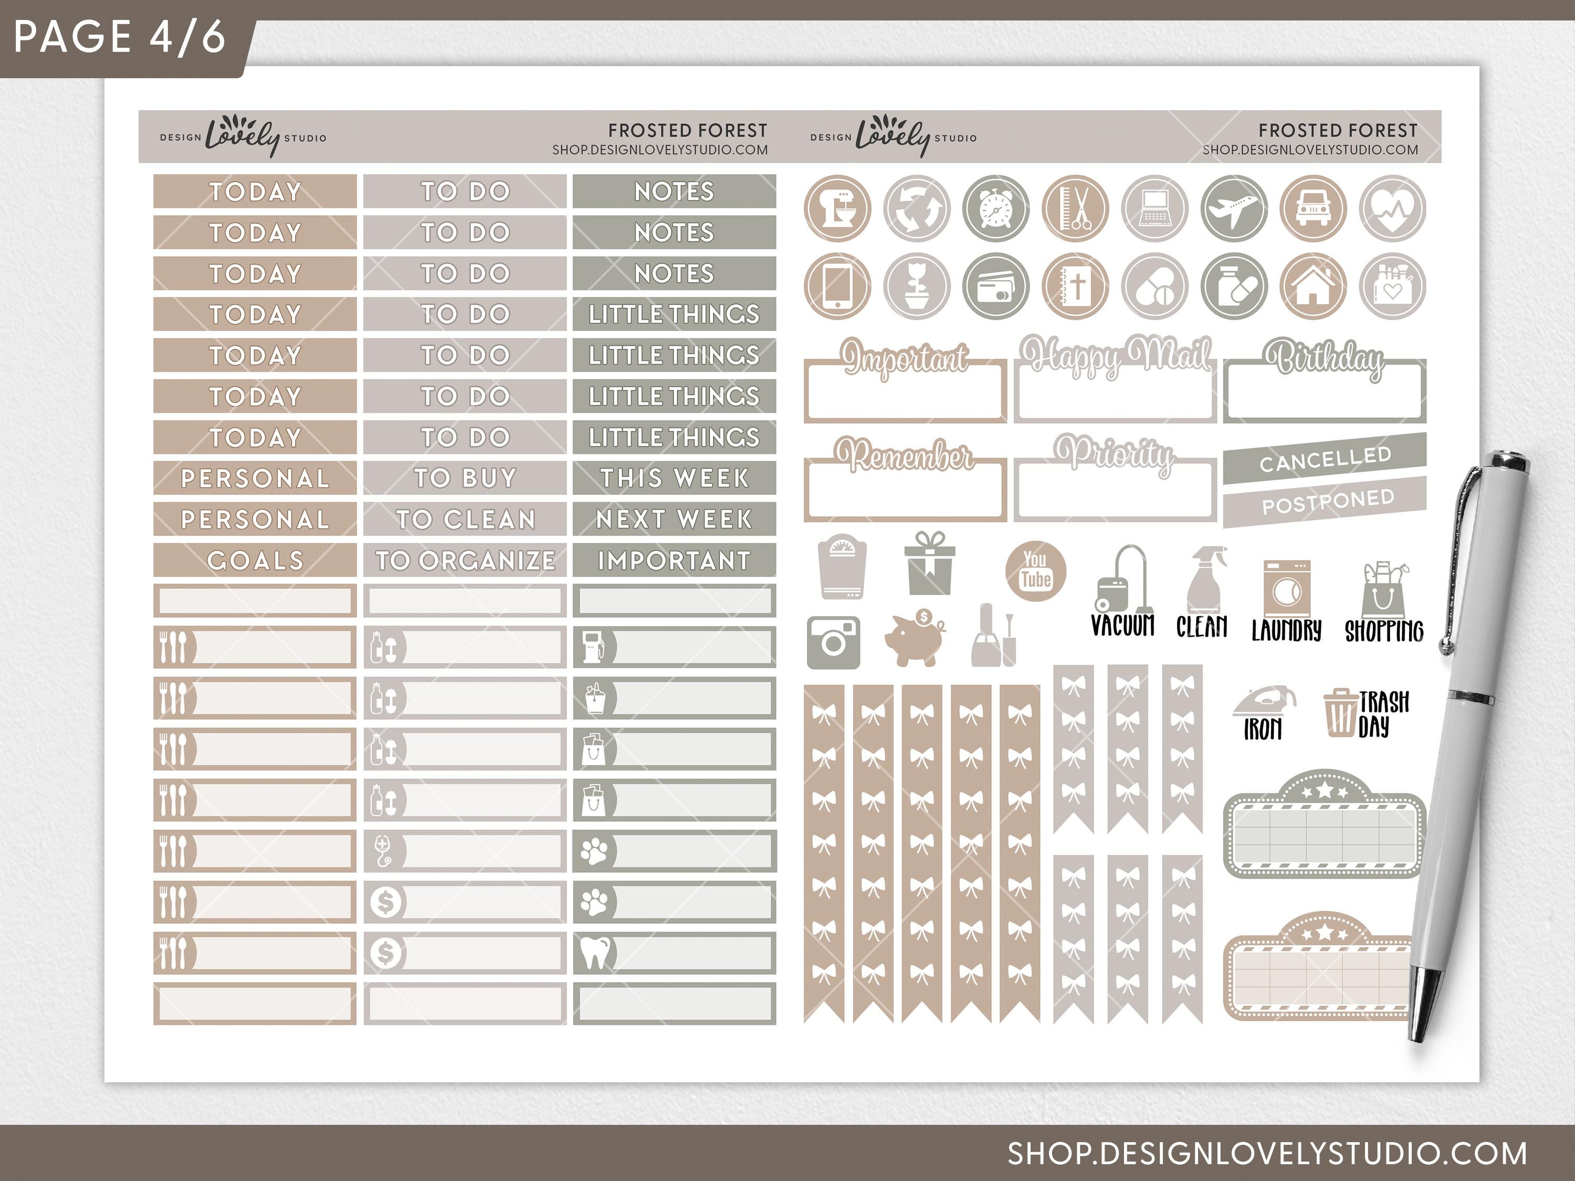
Task: Select the Happy Mail script box
Action: pos(1115,379)
